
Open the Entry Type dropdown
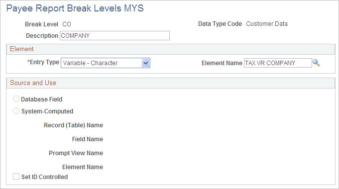[106, 63]
